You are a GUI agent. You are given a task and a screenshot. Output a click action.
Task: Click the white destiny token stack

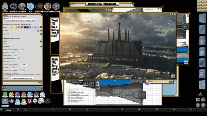[41, 101]
